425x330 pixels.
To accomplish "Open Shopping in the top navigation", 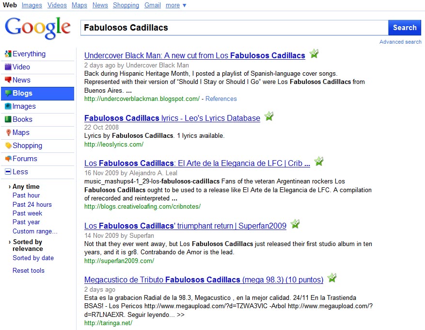I will coord(126,5).
